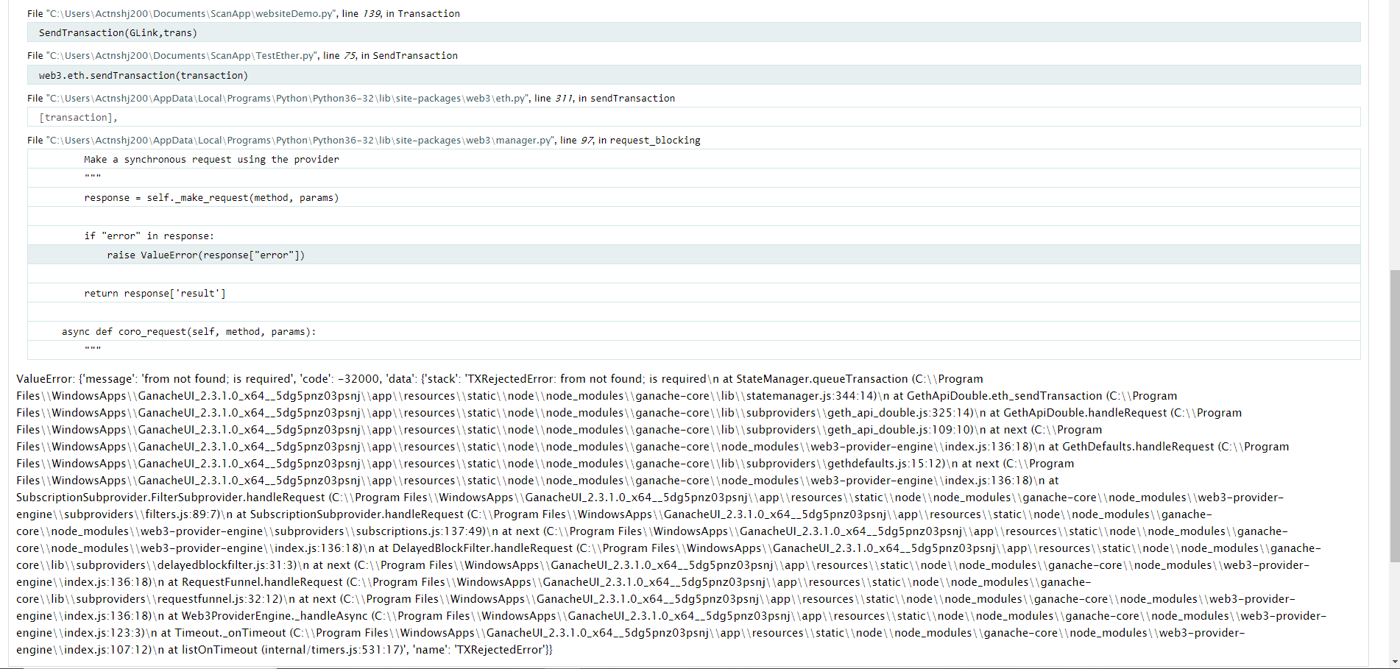Select the response = self._make_request code line
This screenshot has width=1400, height=669.
pyautogui.click(x=693, y=197)
